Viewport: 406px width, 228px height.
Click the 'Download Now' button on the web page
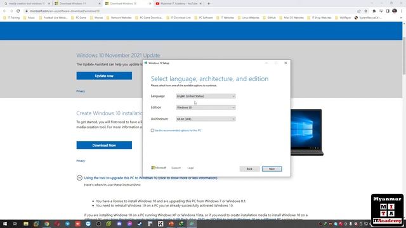[104, 145]
